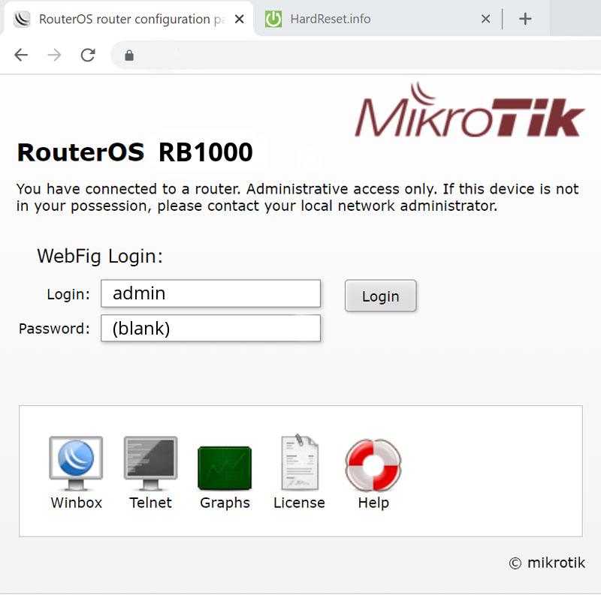Close the RouterOS configuration tab
601x598 pixels.
[x=239, y=19]
